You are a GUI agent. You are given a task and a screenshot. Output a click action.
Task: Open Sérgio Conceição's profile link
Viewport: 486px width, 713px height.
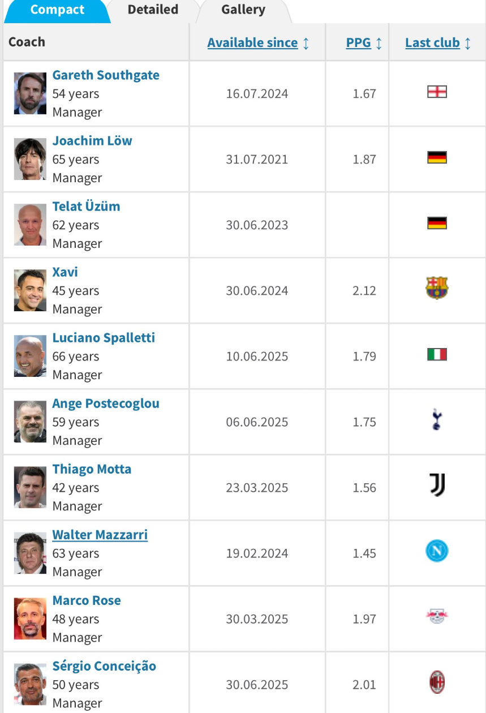104,666
